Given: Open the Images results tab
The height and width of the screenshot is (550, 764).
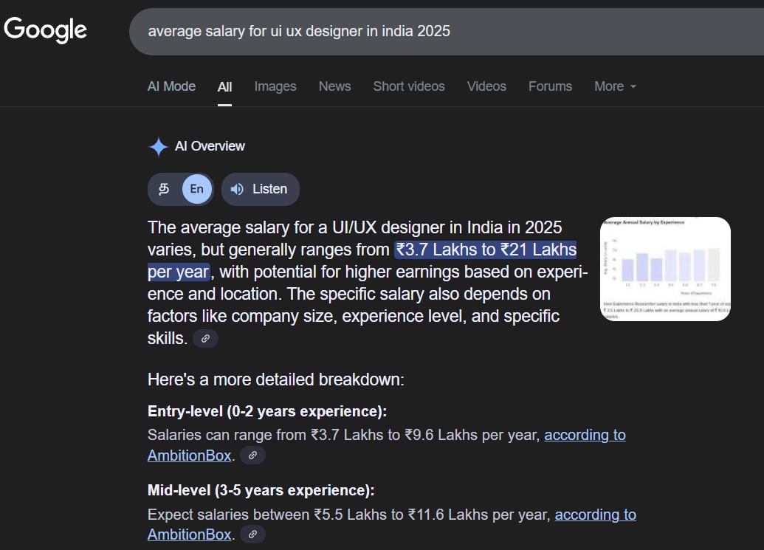Looking at the screenshot, I should (x=275, y=86).
